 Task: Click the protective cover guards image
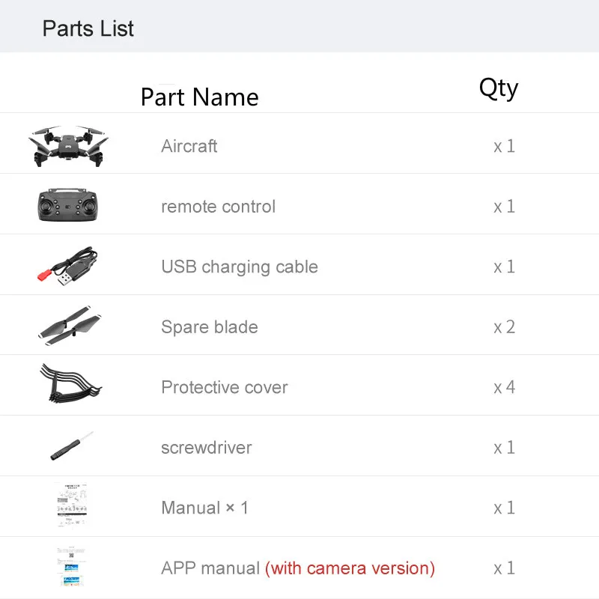tap(70, 383)
